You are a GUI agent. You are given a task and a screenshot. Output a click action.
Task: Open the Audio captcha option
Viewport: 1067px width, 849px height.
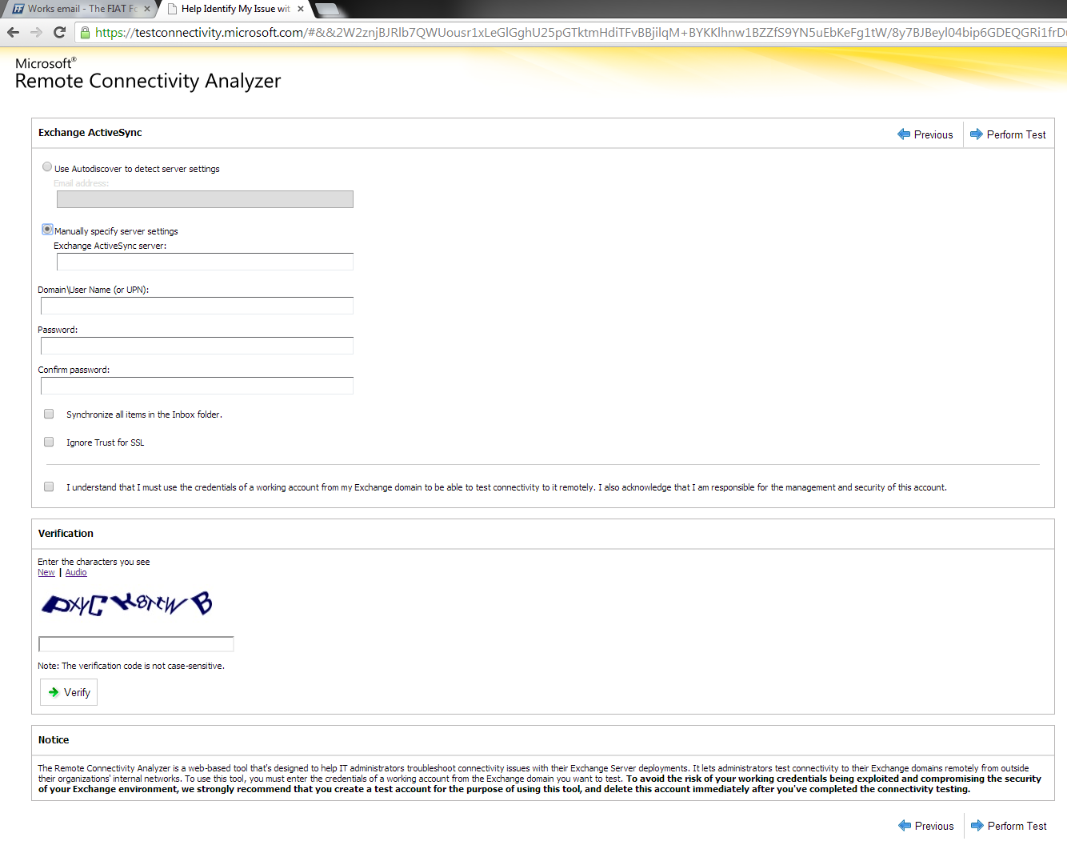point(76,572)
